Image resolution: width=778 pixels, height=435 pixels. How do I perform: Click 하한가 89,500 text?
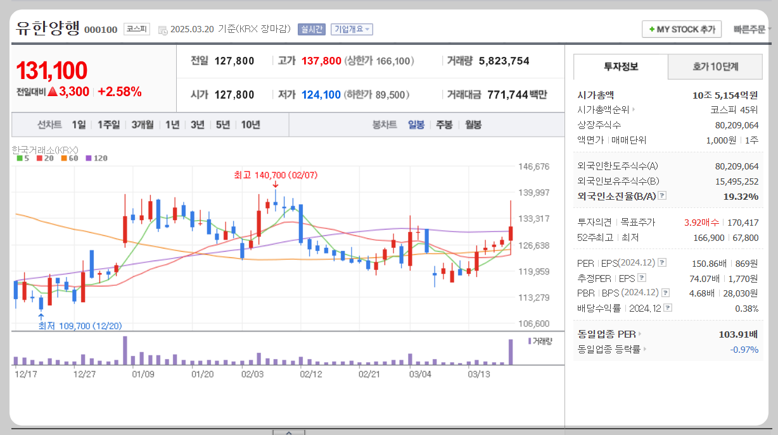(x=376, y=95)
